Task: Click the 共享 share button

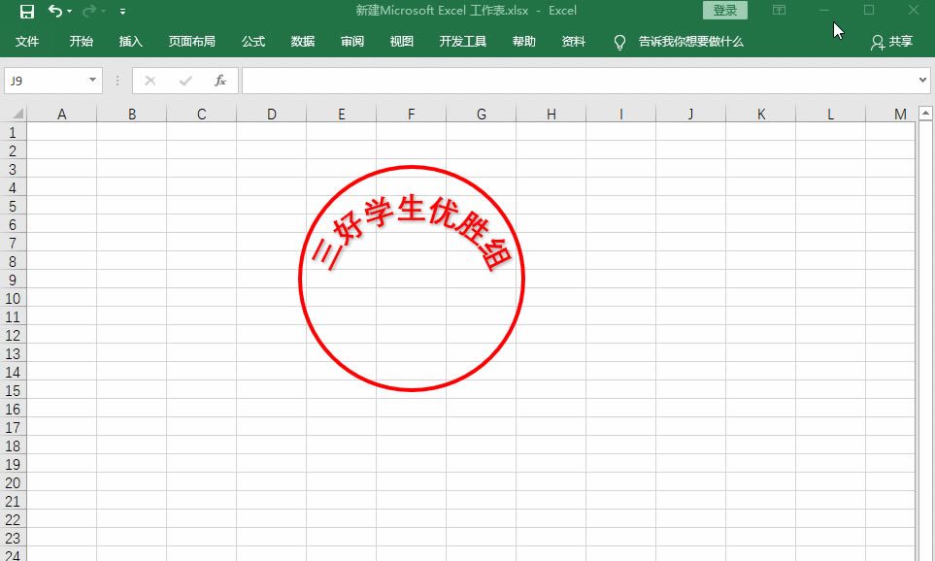Action: coord(891,42)
